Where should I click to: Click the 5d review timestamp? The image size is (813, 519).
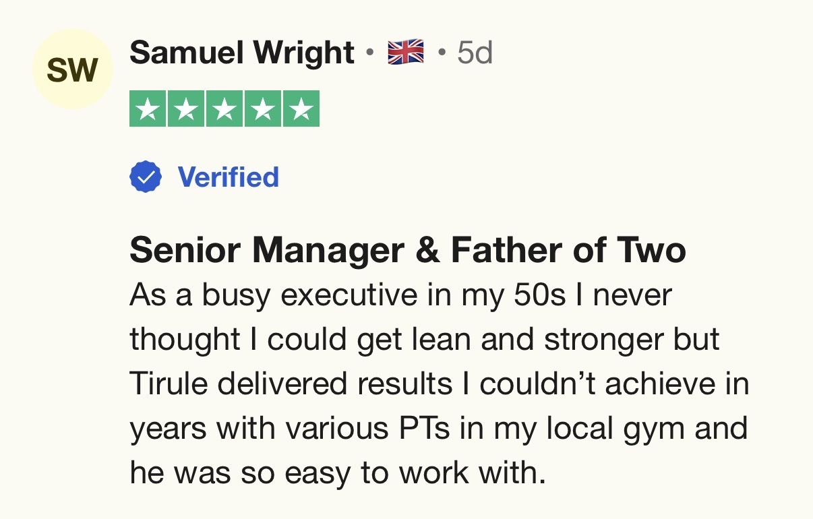475,53
